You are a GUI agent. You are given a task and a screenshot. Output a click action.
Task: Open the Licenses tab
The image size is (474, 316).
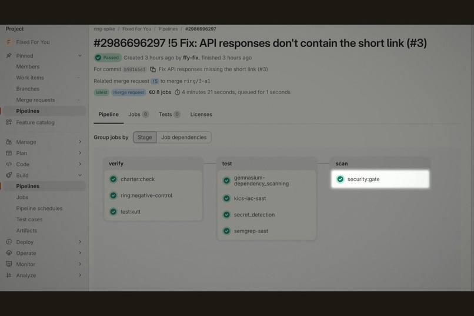[201, 114]
